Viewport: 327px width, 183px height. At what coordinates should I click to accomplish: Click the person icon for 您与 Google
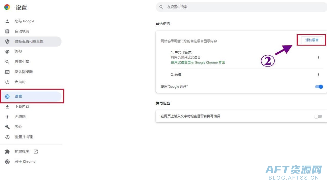pyautogui.click(x=7, y=21)
